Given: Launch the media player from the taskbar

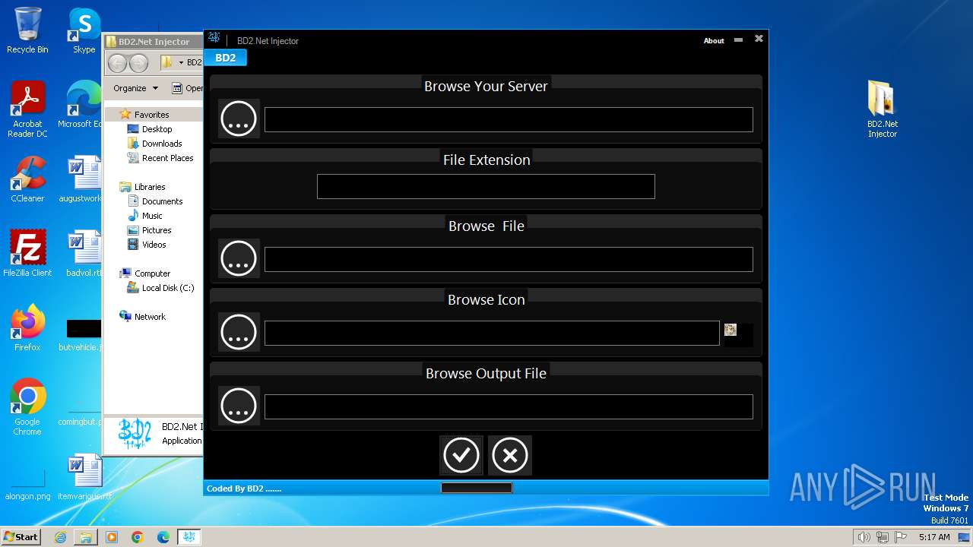Looking at the screenshot, I should (112, 537).
